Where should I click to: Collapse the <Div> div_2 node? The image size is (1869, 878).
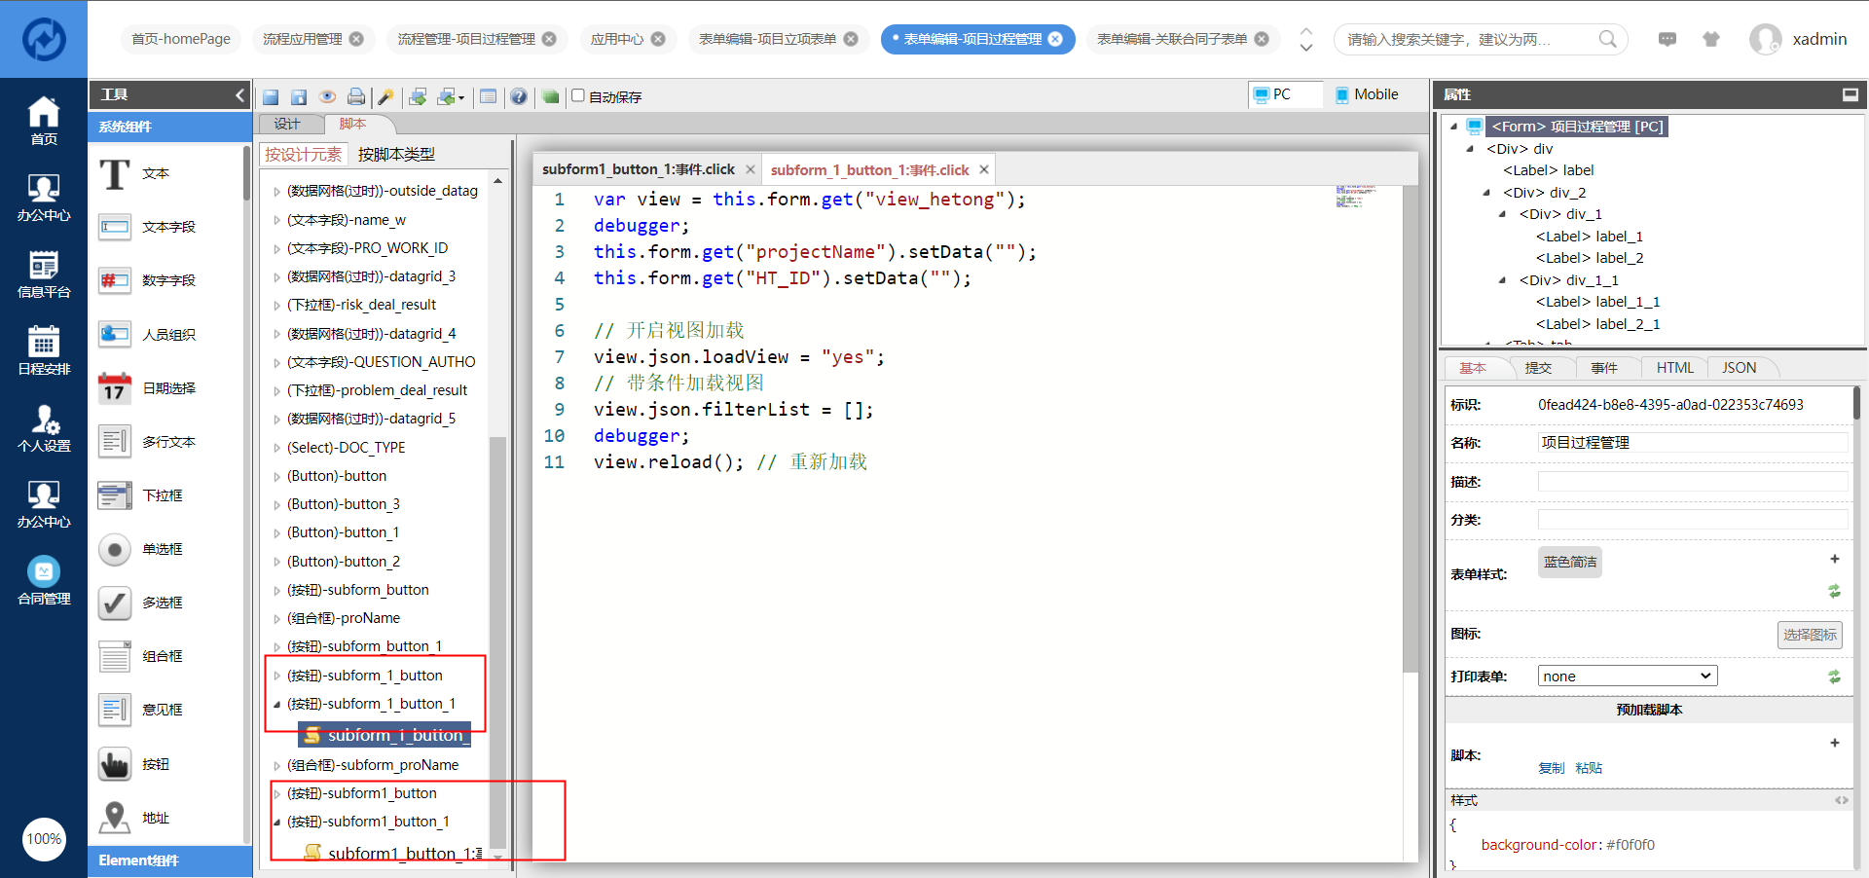(x=1486, y=193)
